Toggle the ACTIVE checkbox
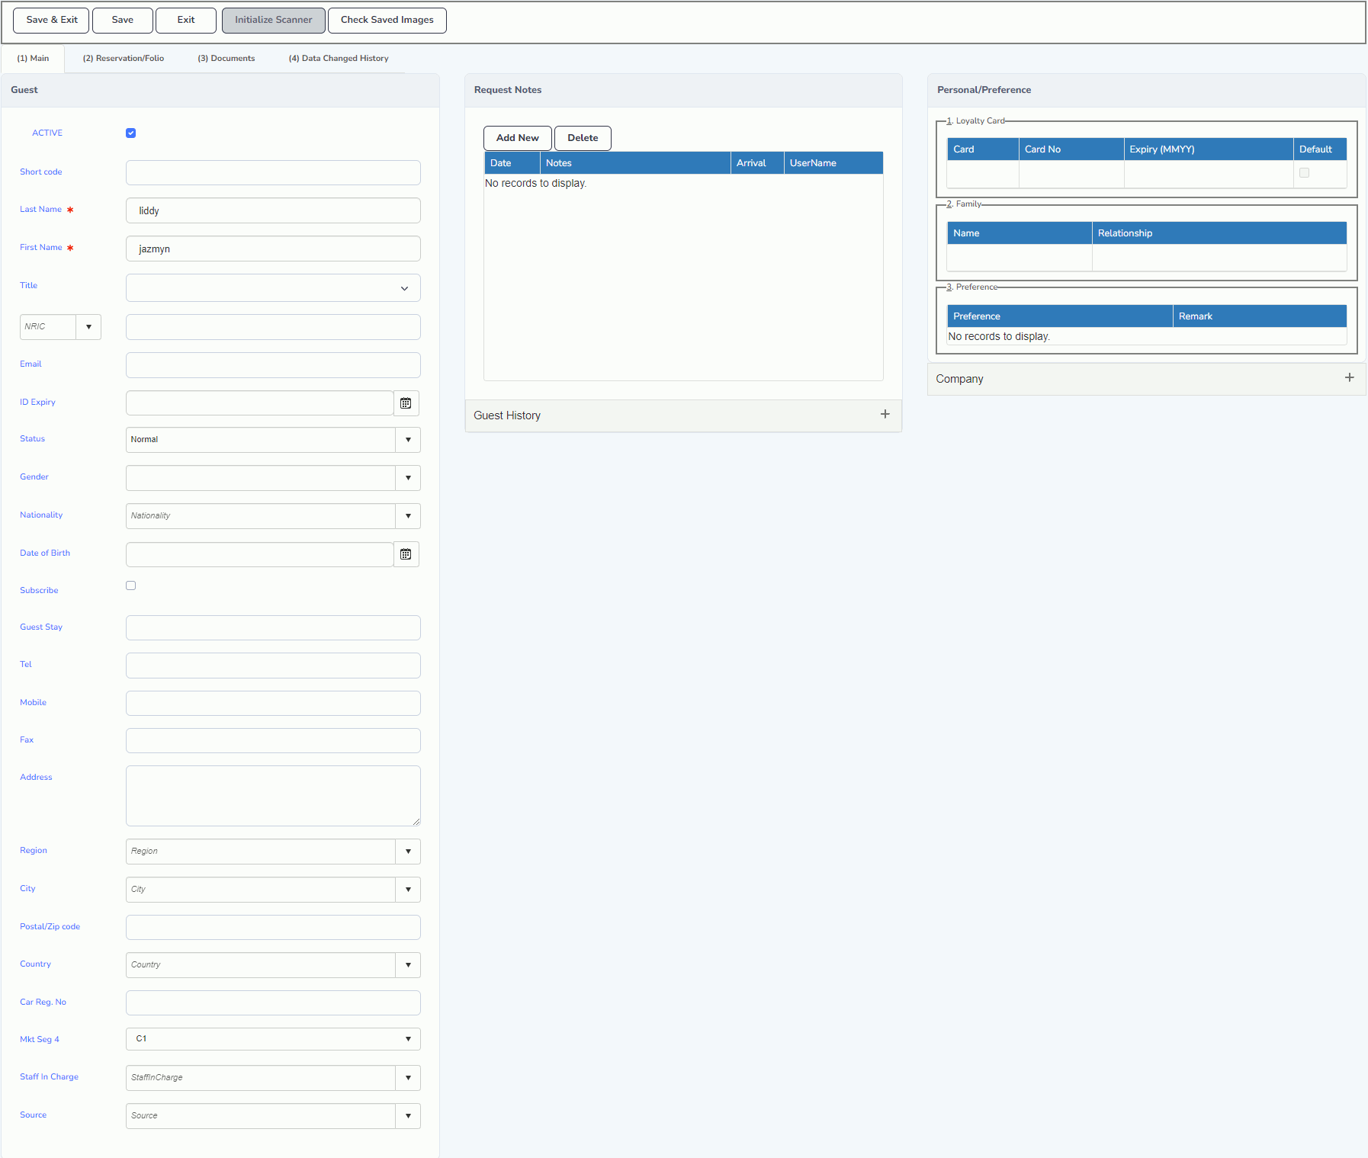Screen dimensions: 1368x1158 click(131, 133)
